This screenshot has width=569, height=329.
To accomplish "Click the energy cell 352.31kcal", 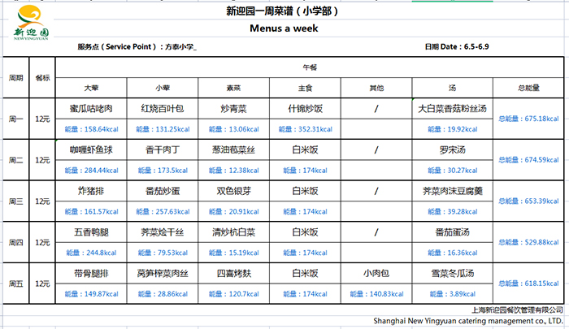I will click(x=305, y=129).
